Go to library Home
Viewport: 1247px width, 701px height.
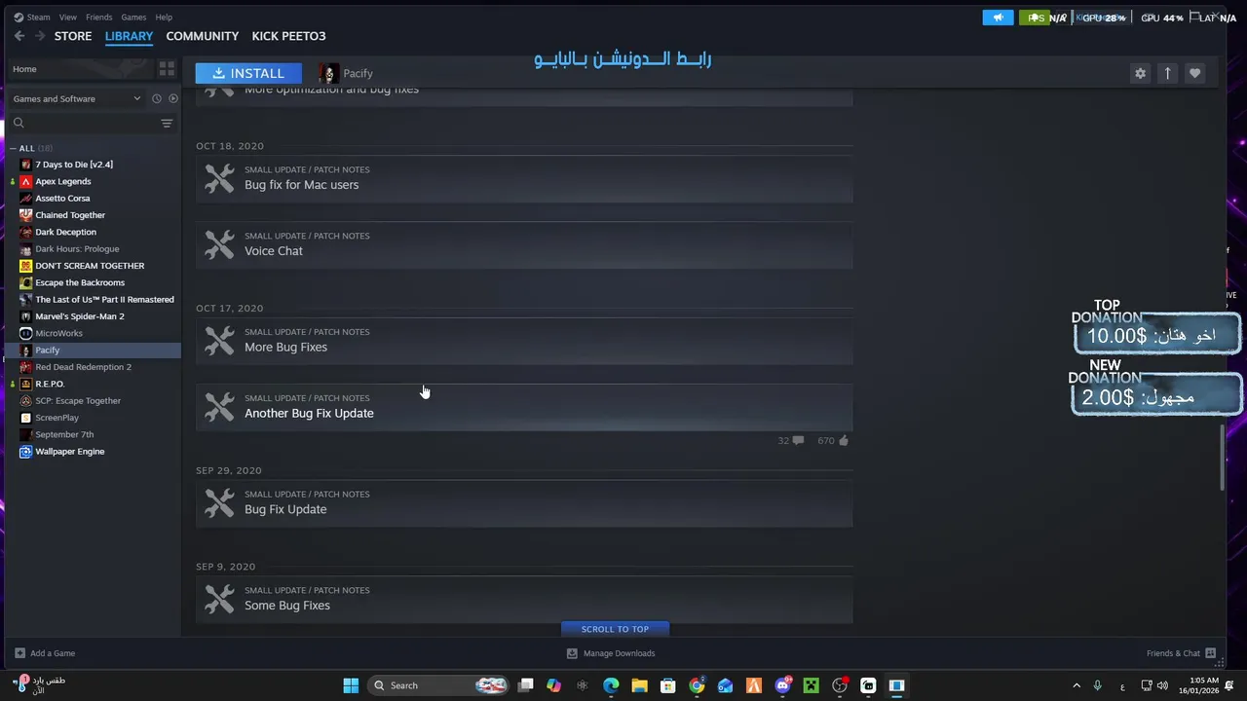pyautogui.click(x=79, y=69)
